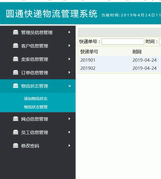The image size is (161, 179).
Task: Open the 管理员信息管理 menu
Action: pos(37,32)
